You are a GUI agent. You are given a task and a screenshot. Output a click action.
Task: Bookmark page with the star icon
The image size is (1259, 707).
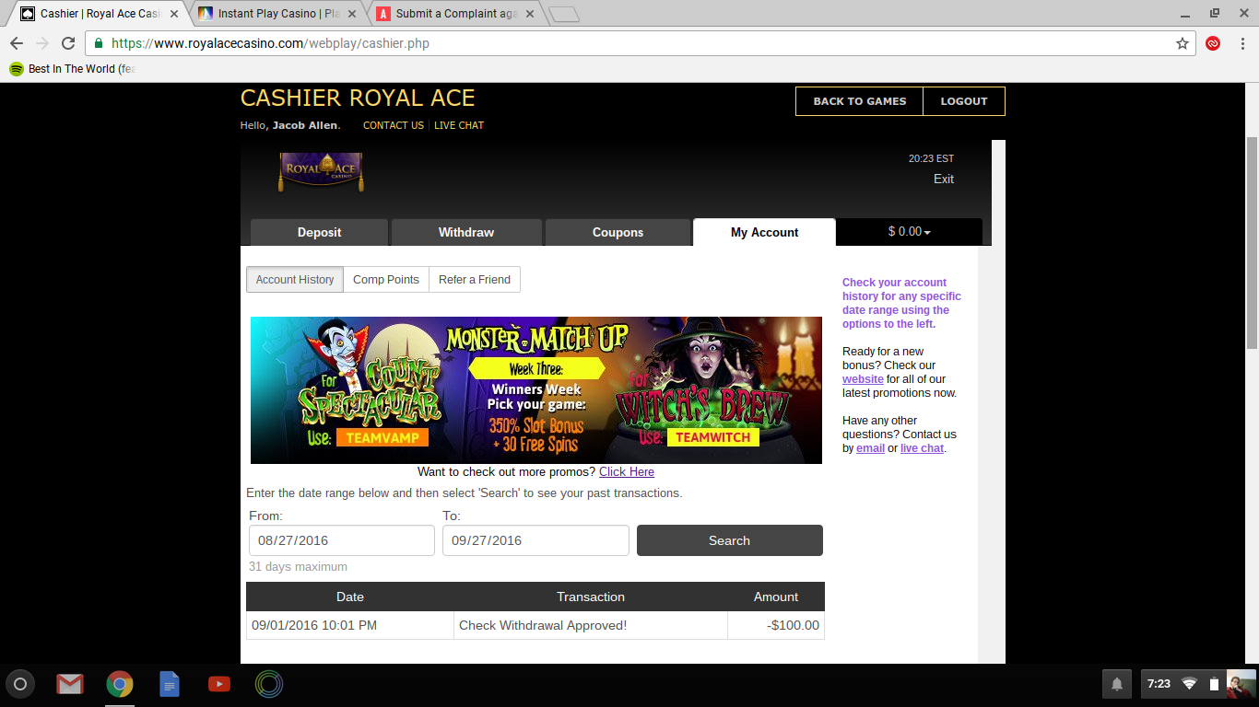tap(1183, 43)
